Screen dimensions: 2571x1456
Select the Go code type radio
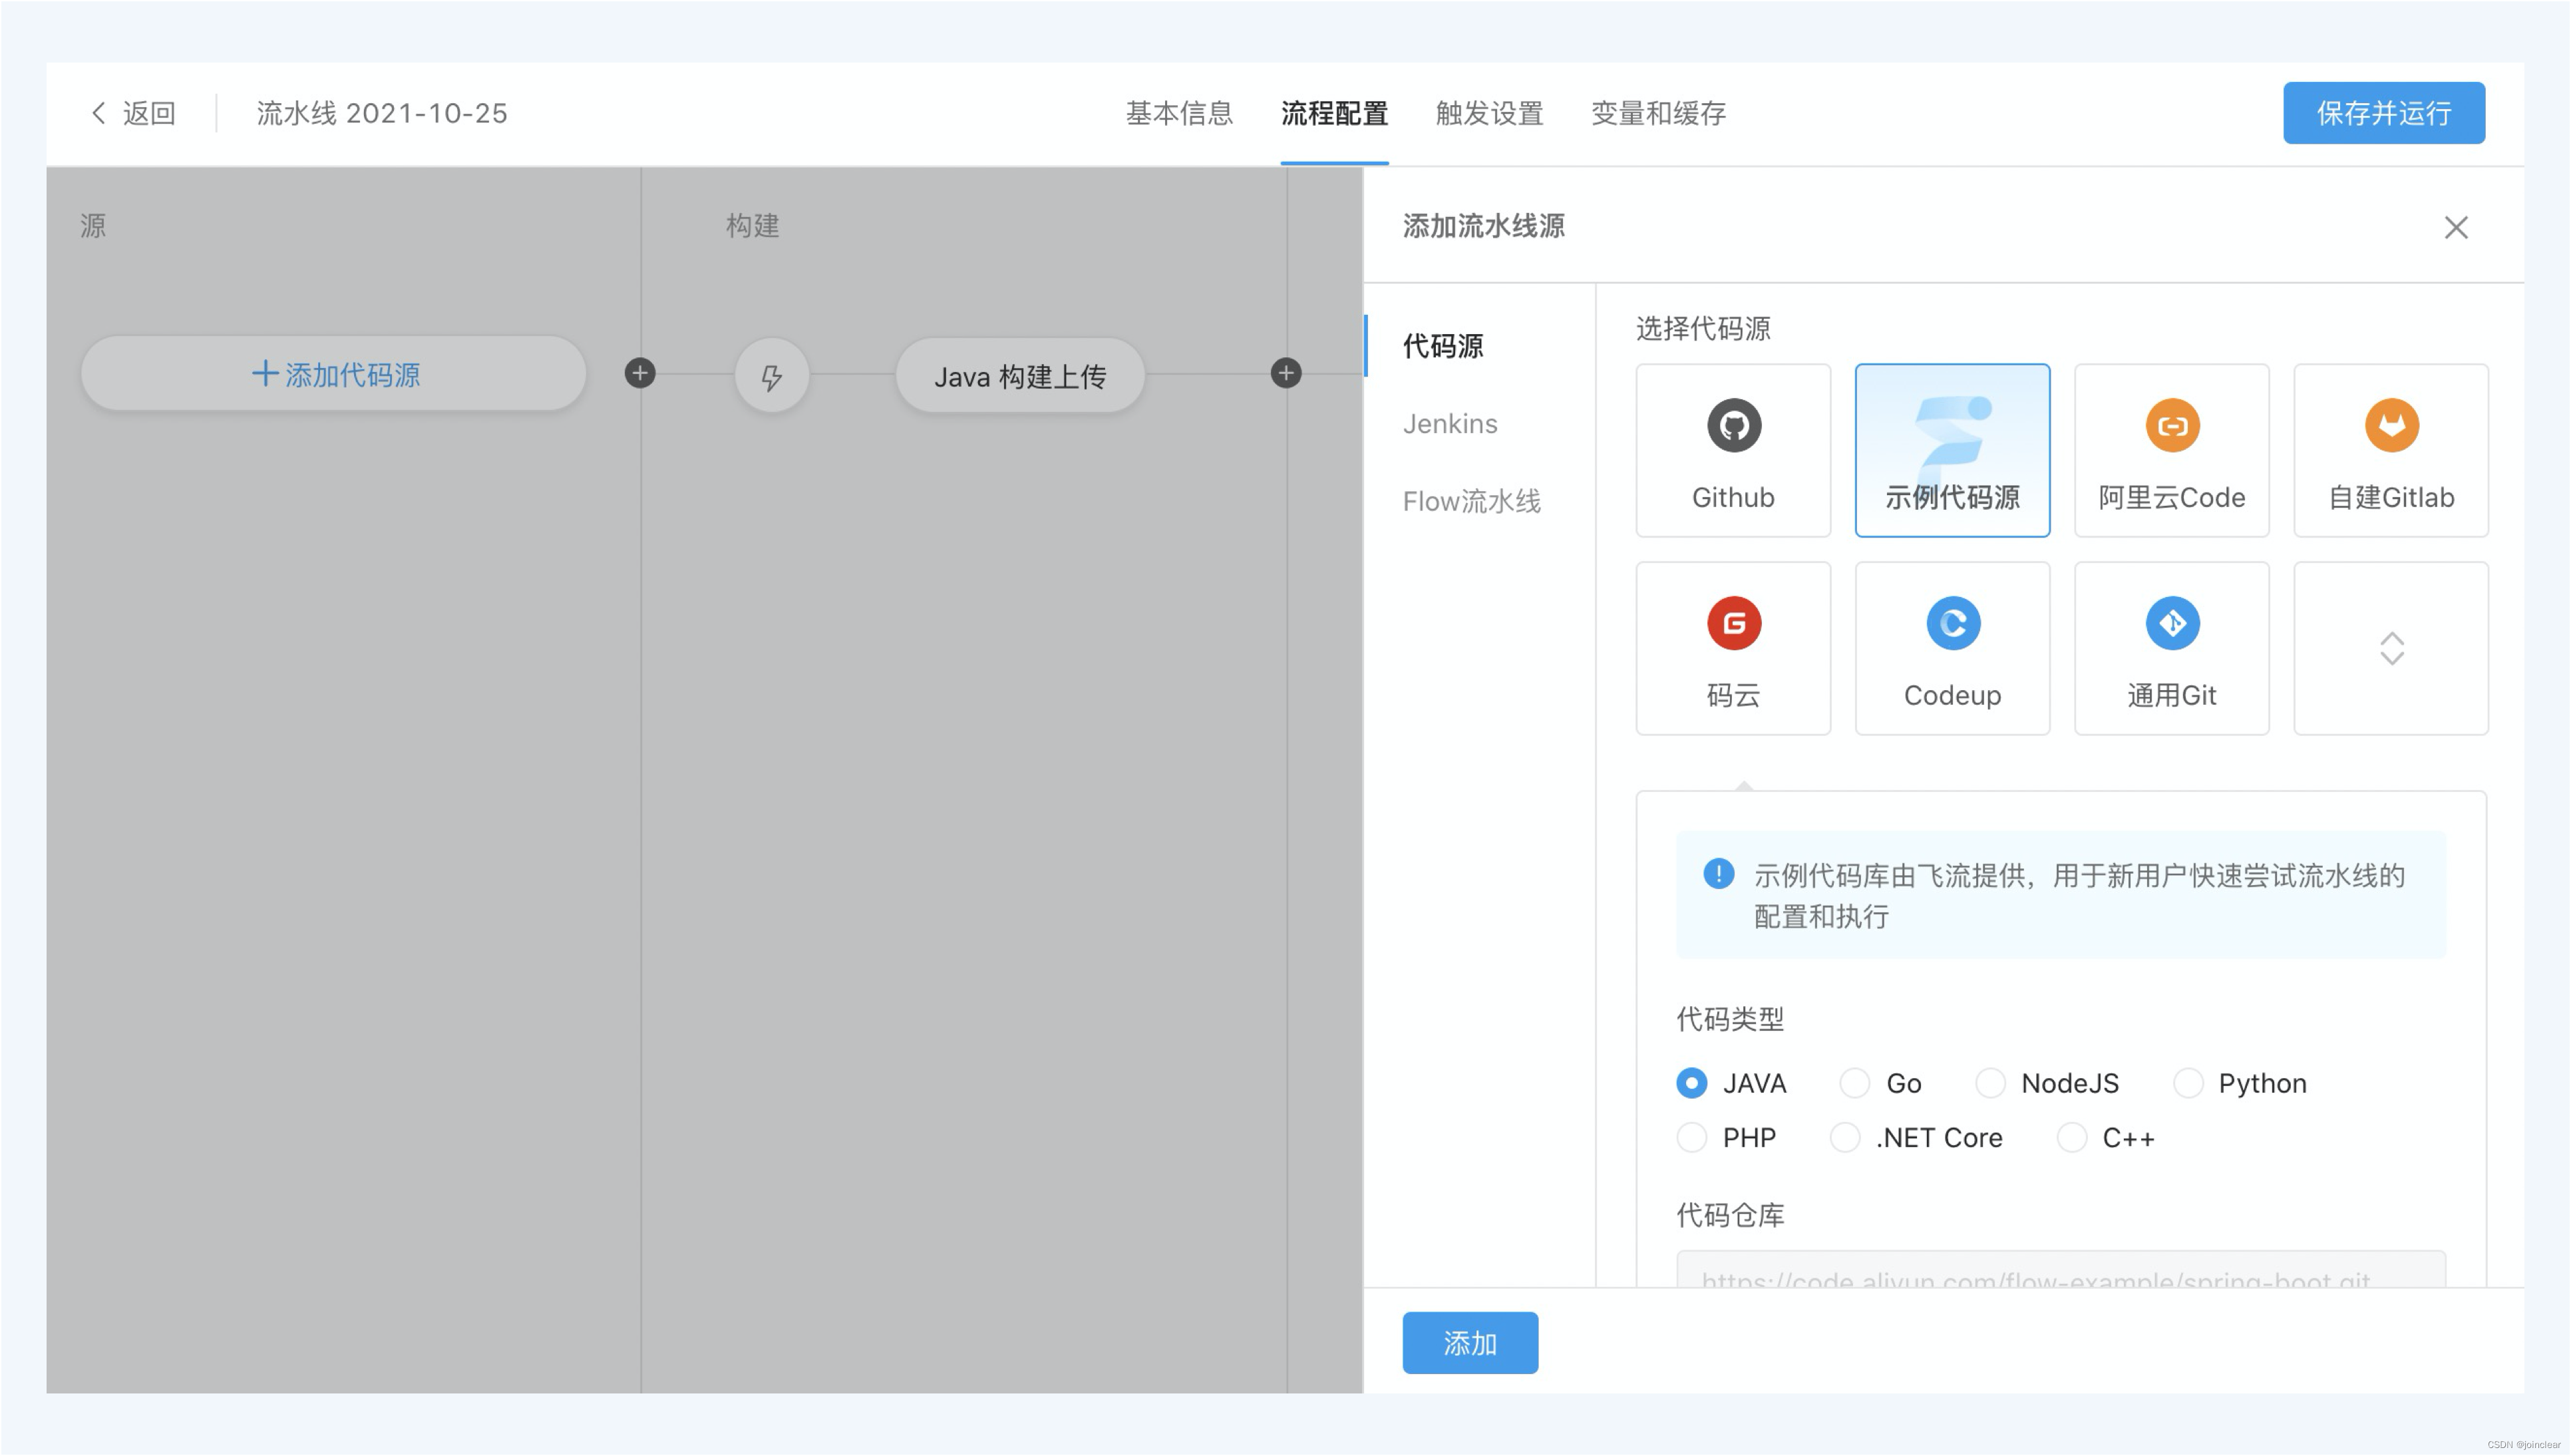pyautogui.click(x=1854, y=1083)
